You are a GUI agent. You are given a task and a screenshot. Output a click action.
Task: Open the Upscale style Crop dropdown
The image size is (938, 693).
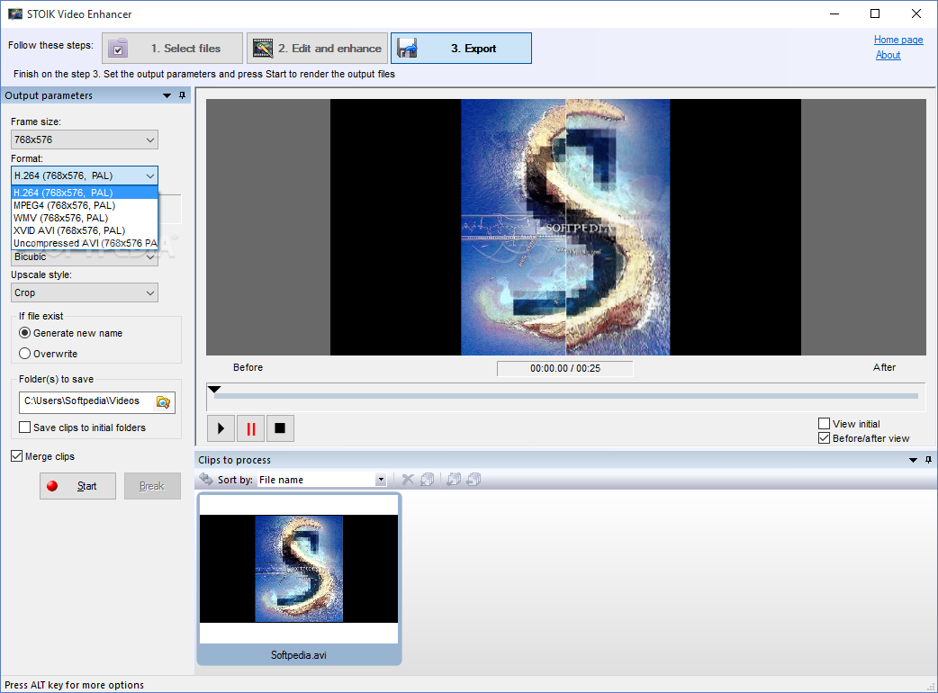[x=85, y=292]
